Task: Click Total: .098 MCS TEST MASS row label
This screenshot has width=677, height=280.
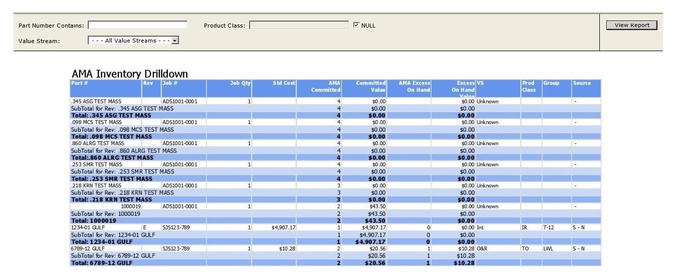Action: [x=111, y=136]
